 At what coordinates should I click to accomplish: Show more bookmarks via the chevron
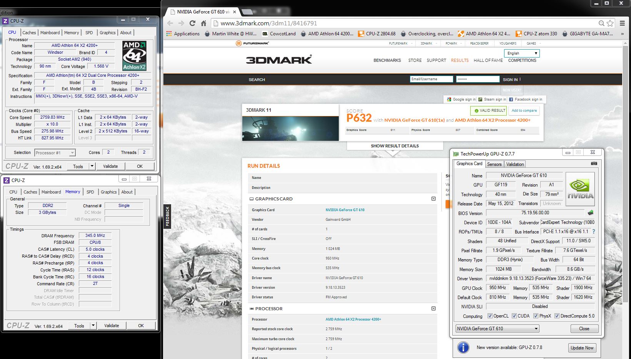(x=622, y=34)
